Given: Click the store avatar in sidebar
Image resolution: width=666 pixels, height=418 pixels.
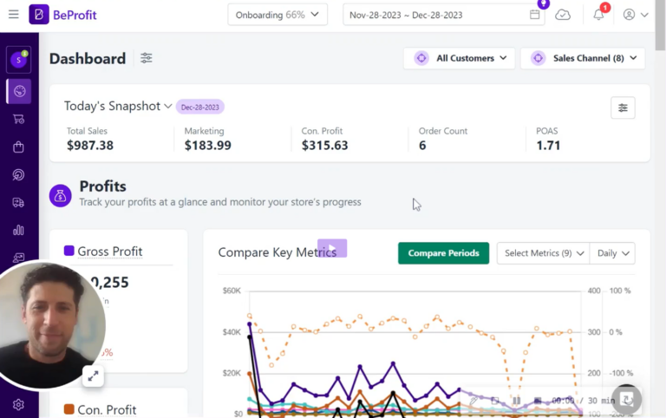Looking at the screenshot, I should tap(19, 60).
